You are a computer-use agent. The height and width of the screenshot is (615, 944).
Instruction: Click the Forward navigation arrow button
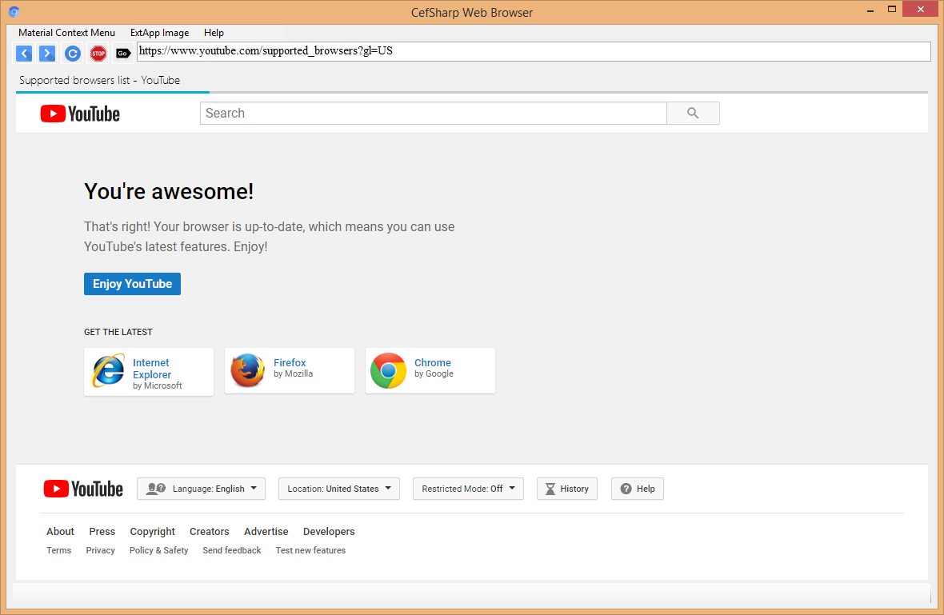[x=47, y=54]
